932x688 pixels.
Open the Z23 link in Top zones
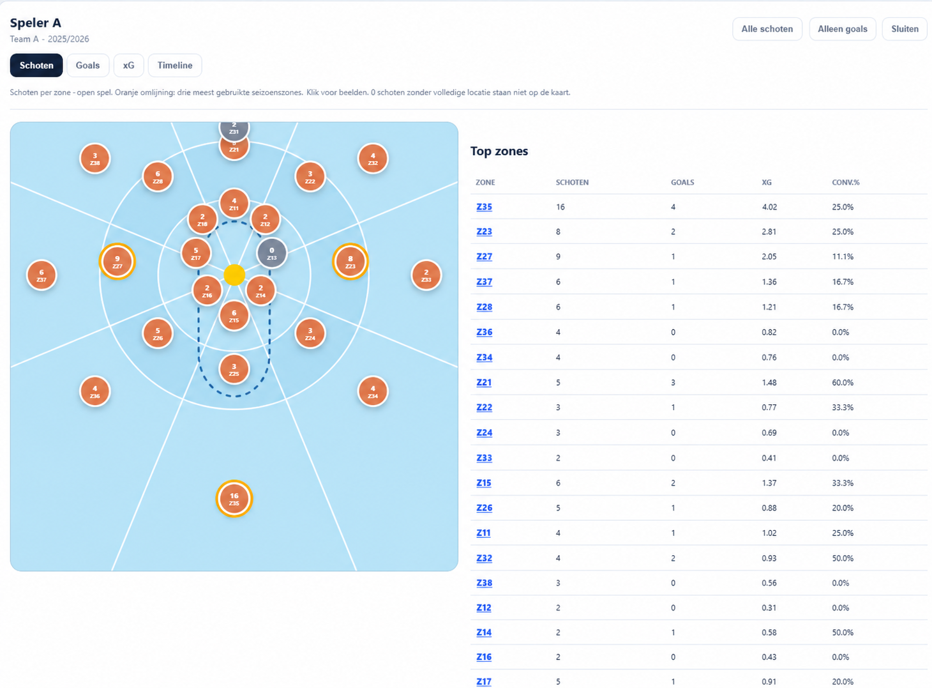pyautogui.click(x=484, y=232)
